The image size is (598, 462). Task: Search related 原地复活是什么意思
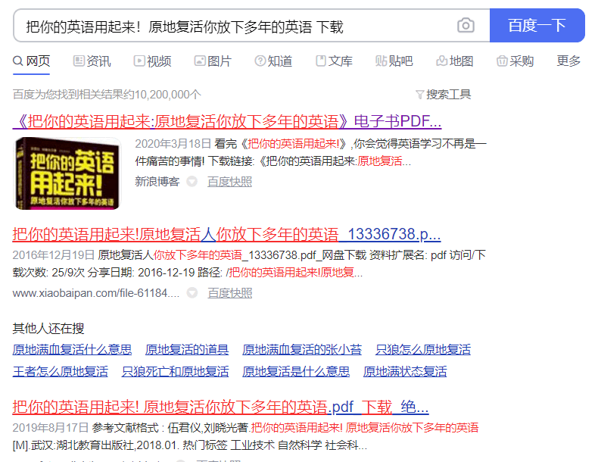point(296,371)
